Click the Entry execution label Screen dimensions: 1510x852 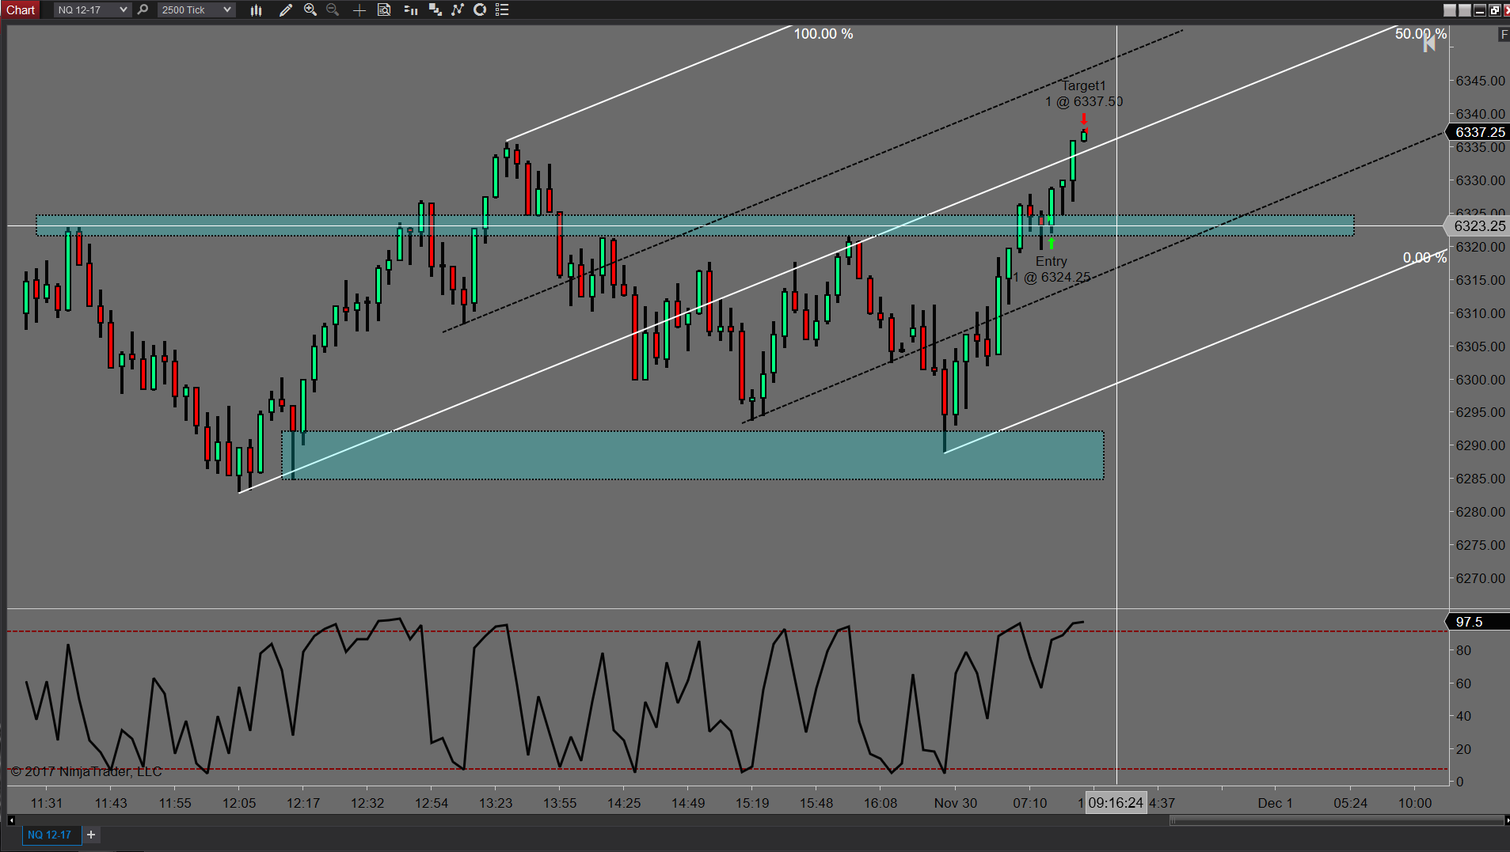pyautogui.click(x=1051, y=261)
